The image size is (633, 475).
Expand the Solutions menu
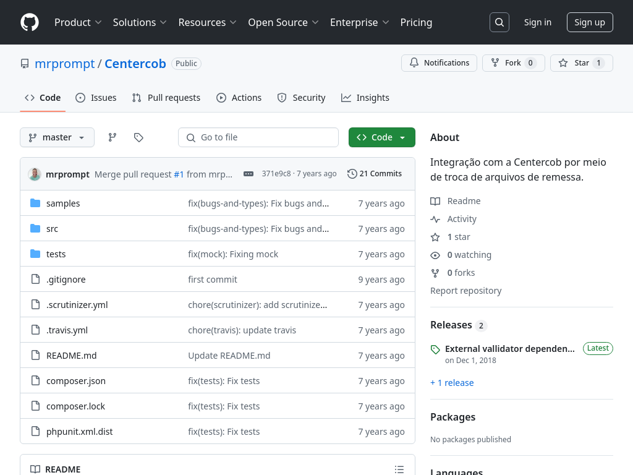click(x=140, y=23)
